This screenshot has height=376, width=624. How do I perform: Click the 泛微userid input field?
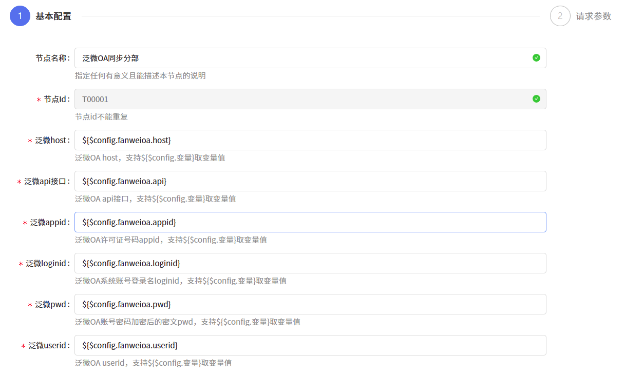pyautogui.click(x=308, y=345)
